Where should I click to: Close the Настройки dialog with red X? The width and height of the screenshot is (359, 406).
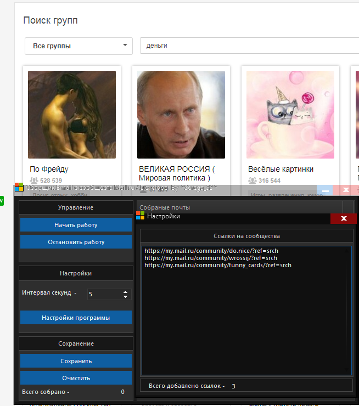click(x=344, y=218)
